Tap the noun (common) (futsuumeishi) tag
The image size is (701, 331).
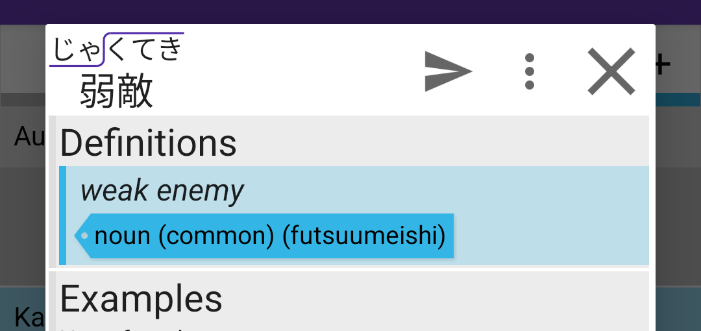pyautogui.click(x=269, y=236)
